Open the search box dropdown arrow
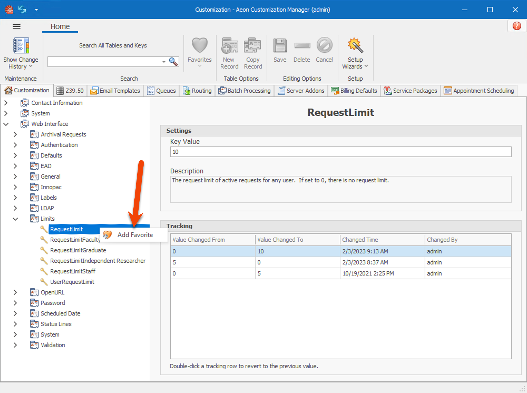Image resolution: width=527 pixels, height=393 pixels. (x=164, y=62)
